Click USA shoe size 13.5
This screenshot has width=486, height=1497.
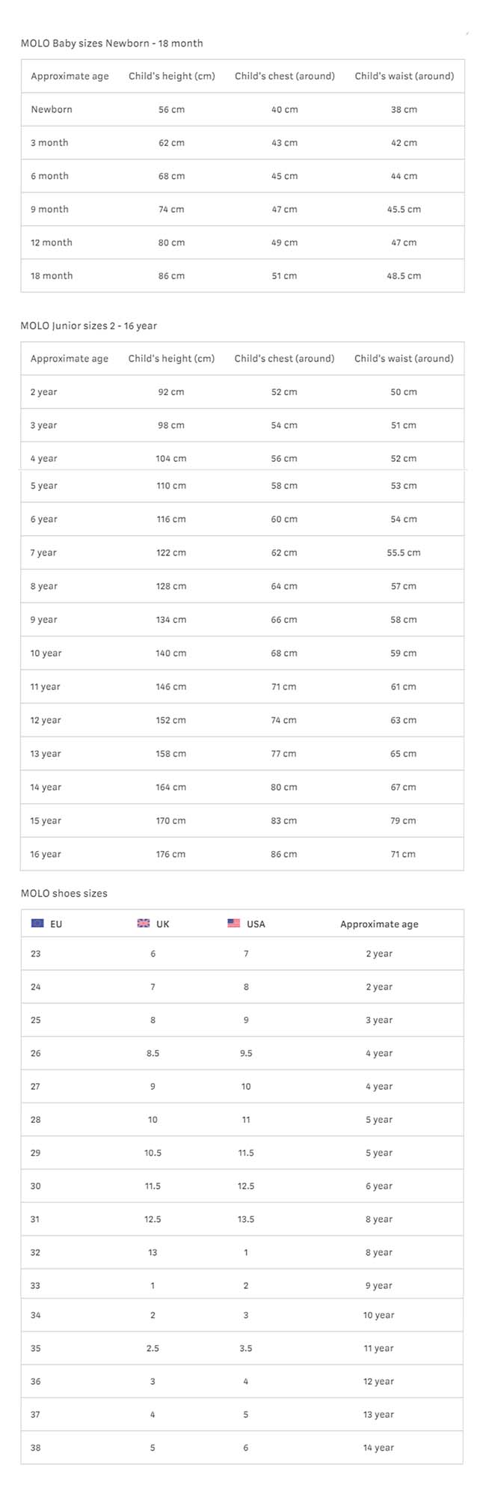[x=246, y=1219]
